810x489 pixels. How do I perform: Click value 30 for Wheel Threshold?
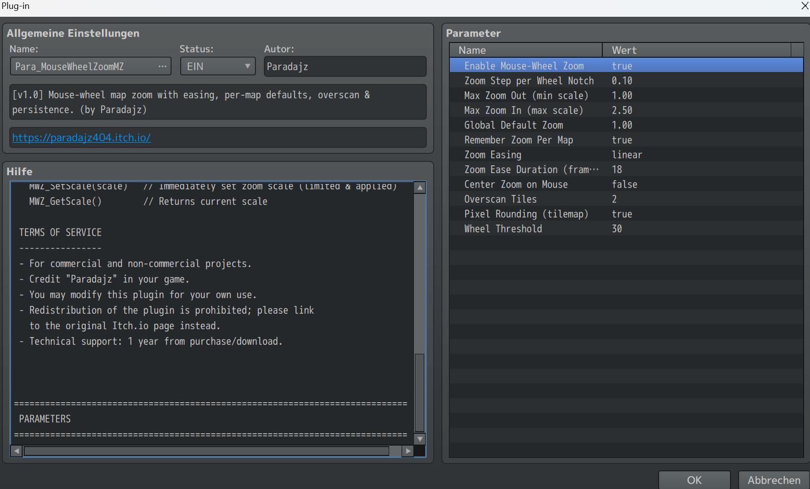point(617,228)
